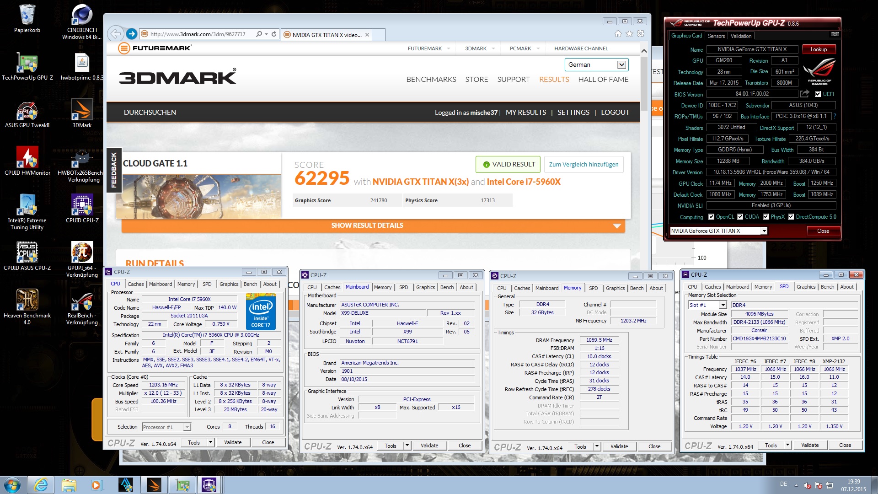This screenshot has width=878, height=494.
Task: Open Internet Explorer from taskbar
Action: coord(41,485)
